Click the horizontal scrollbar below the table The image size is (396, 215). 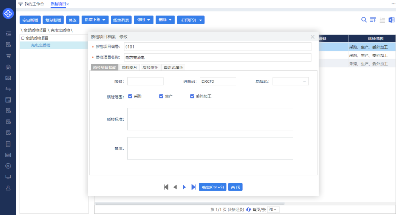[190, 204]
